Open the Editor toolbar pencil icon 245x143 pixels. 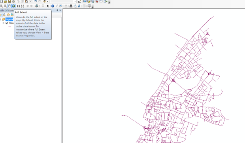tap(79, 2)
